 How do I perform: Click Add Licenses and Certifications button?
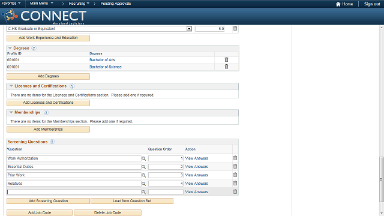pos(48,103)
